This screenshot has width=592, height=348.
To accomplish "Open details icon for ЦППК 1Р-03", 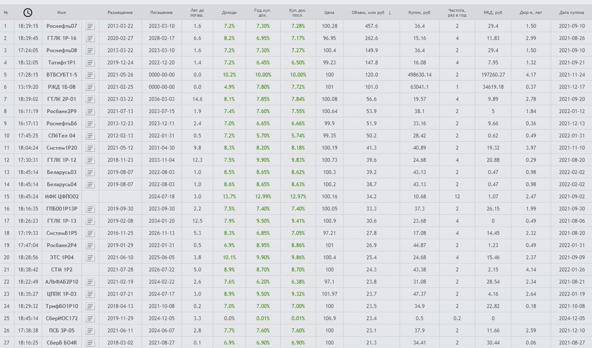I will point(90,294).
